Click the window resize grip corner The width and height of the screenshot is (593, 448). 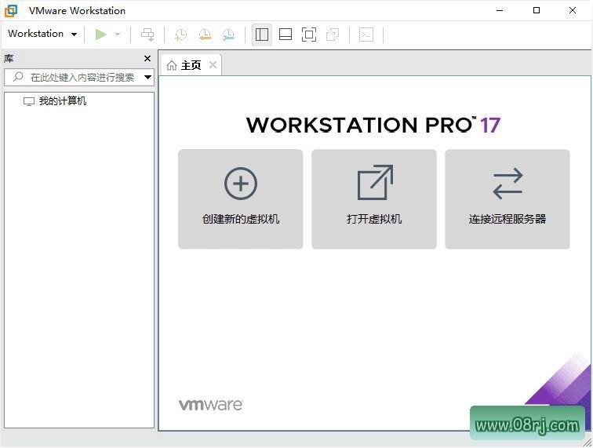[x=588, y=443]
